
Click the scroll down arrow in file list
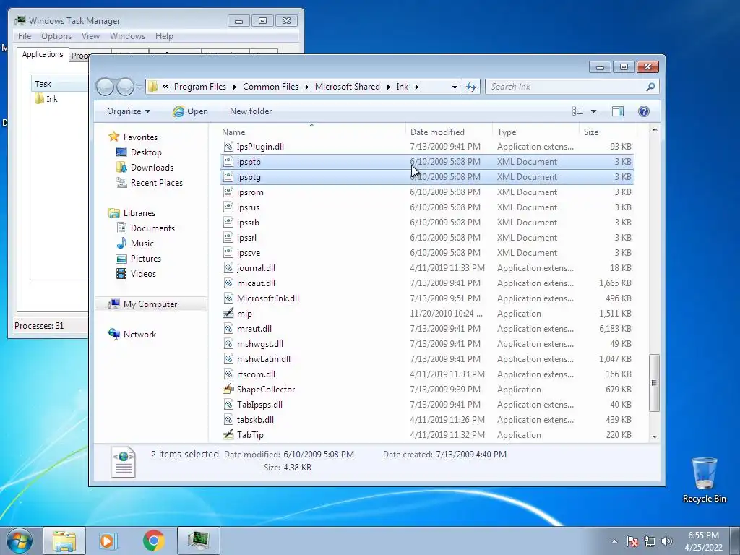pos(655,436)
